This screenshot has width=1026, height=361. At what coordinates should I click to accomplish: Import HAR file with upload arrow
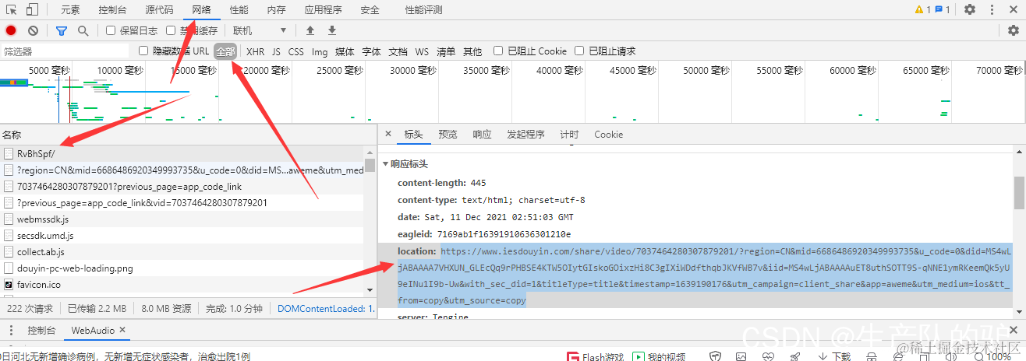click(x=310, y=30)
